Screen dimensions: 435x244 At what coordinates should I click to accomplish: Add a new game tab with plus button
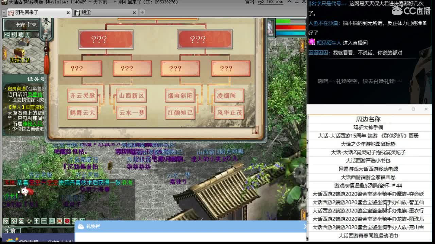click(142, 12)
